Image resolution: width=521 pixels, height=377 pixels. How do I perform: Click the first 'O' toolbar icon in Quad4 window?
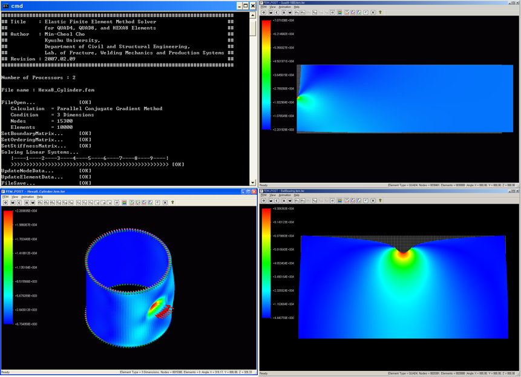click(x=264, y=13)
